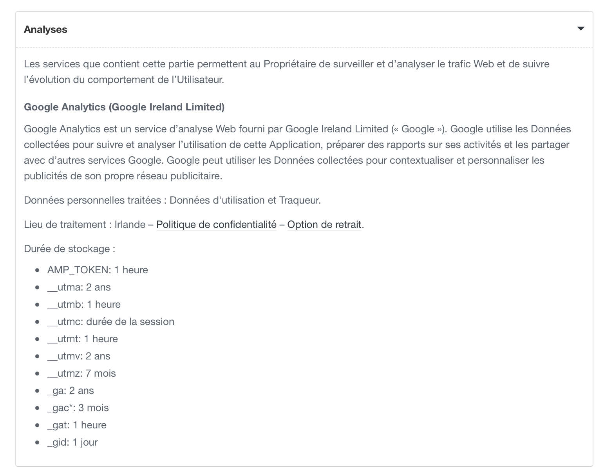The width and height of the screenshot is (604, 473).
Task: Click the __utmz: 7 mois list item
Action: click(x=81, y=374)
